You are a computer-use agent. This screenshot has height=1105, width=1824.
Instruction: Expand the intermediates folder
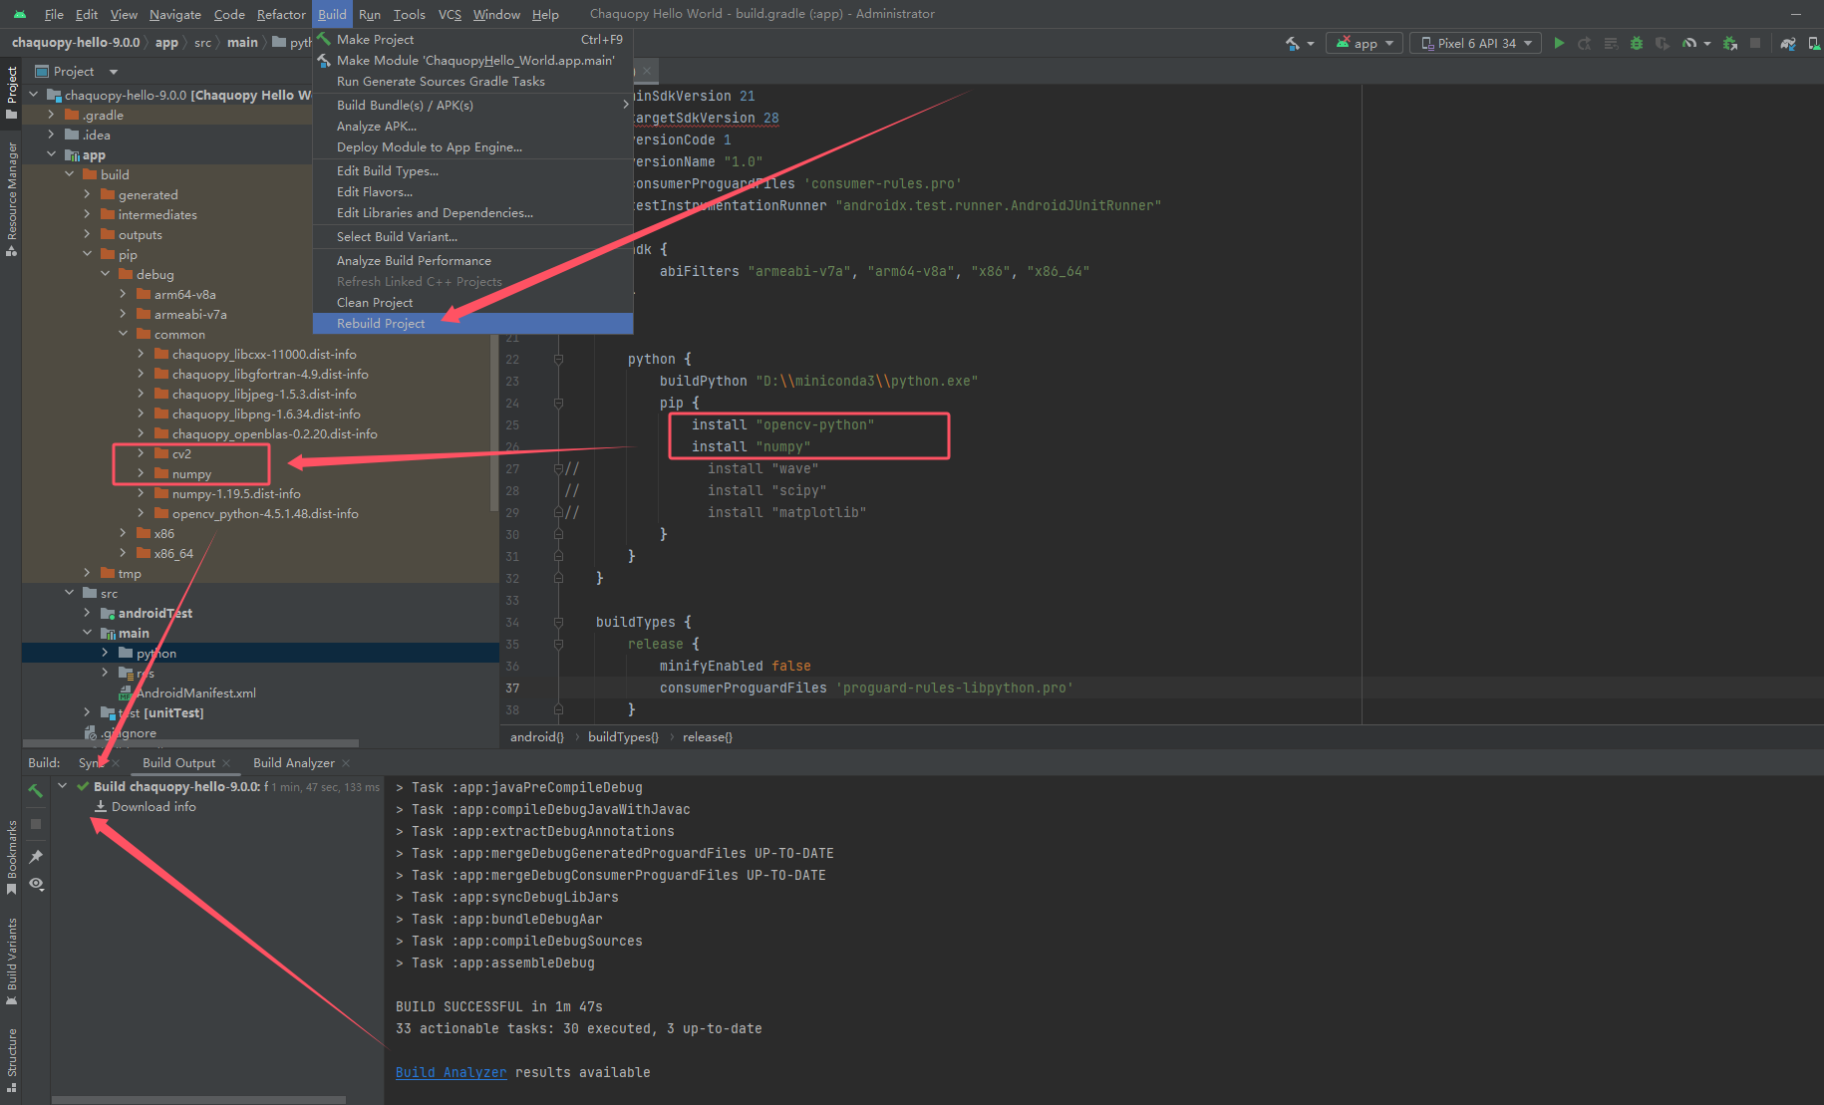[88, 214]
